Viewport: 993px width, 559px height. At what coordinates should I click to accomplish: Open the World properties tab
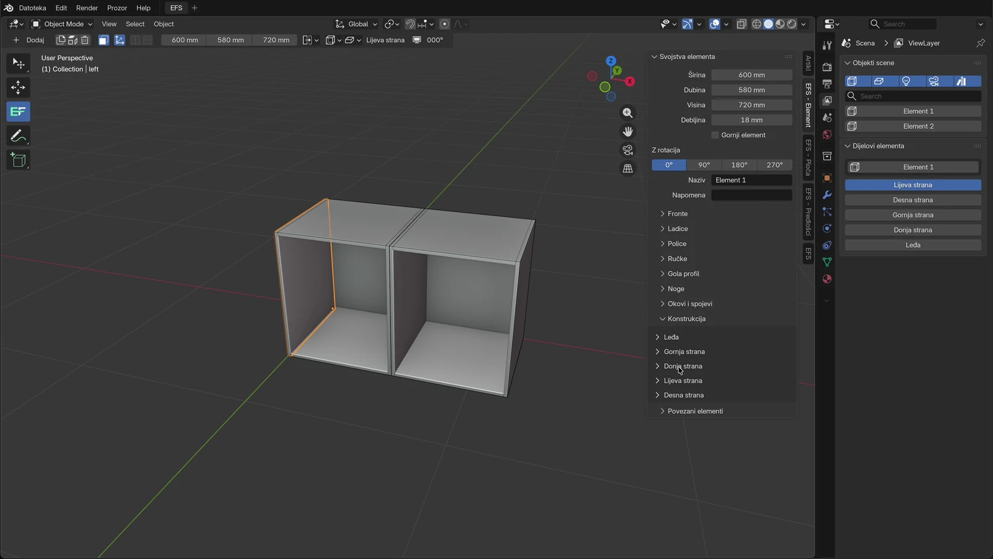point(827,135)
